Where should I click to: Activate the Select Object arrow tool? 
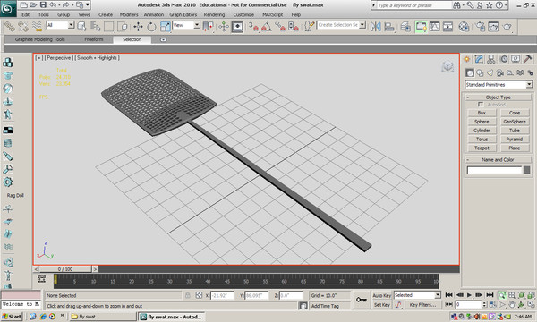[82, 27]
